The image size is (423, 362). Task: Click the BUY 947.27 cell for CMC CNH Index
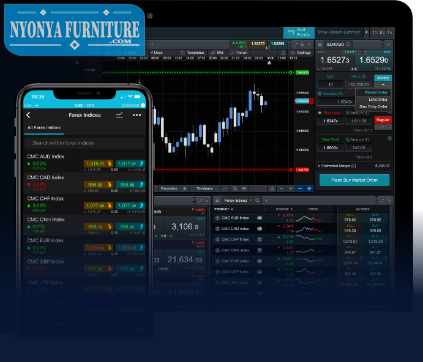click(375, 251)
